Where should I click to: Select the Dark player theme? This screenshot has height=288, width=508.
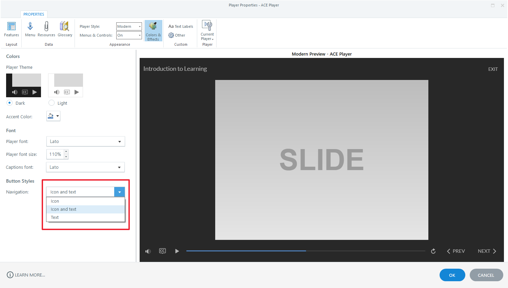pos(9,103)
